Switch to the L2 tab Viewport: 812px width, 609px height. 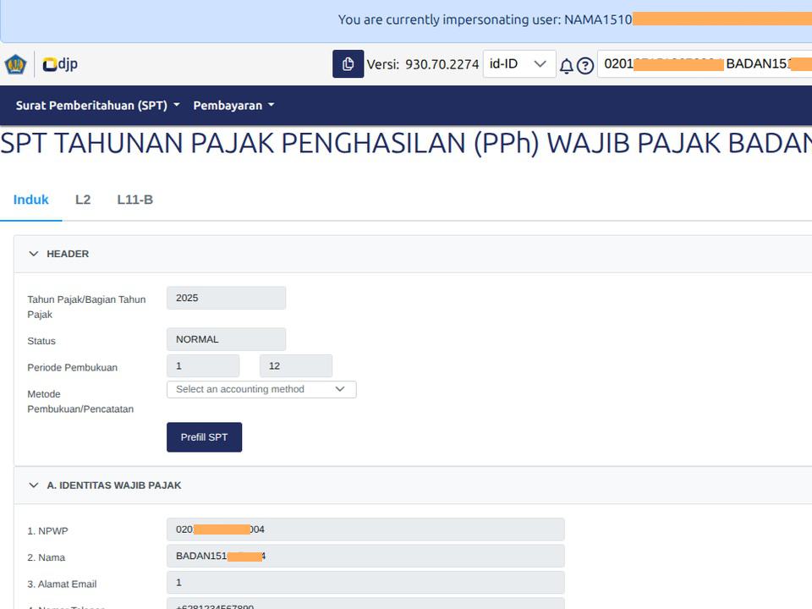tap(83, 200)
